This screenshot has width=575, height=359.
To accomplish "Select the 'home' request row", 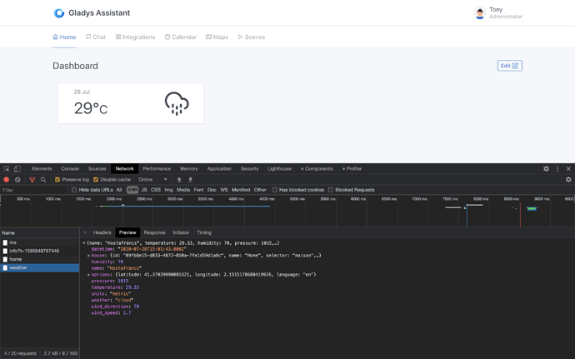I will point(40,259).
